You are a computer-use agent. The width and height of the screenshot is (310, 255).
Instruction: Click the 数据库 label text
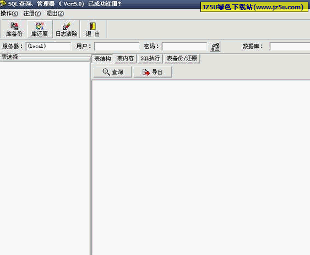click(x=253, y=46)
